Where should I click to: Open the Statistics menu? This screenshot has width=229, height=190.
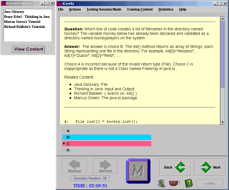165,9
